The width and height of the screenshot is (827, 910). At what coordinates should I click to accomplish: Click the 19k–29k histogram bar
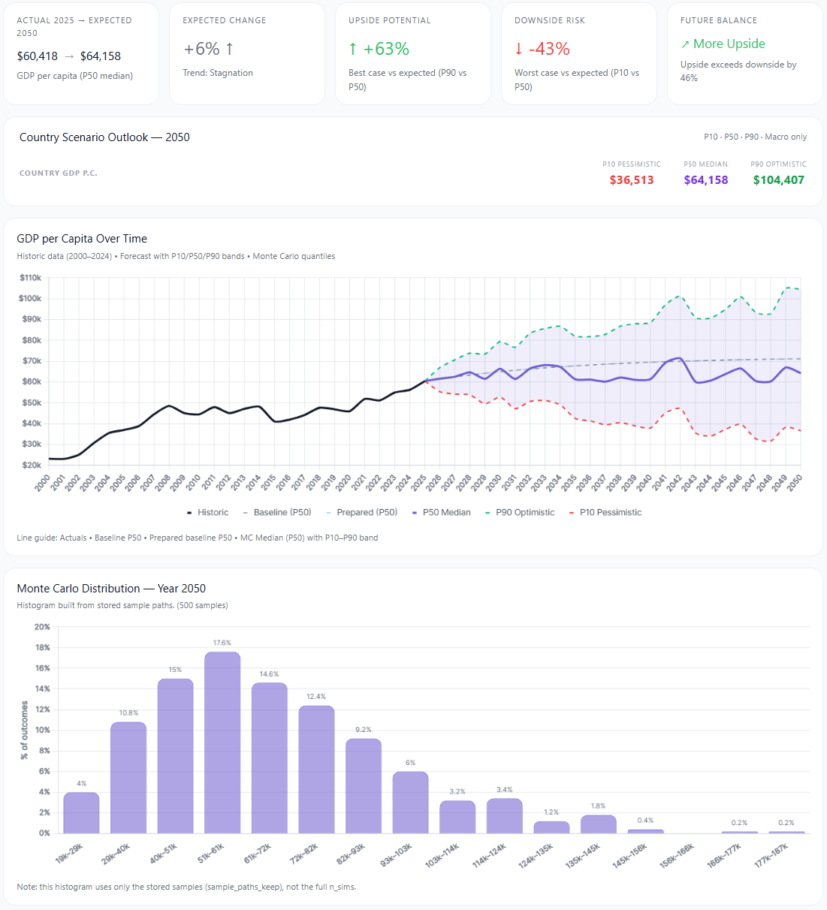coord(81,812)
